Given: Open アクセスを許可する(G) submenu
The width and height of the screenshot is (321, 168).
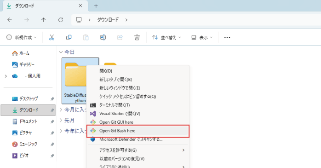Looking at the screenshot, I should coord(138,150).
